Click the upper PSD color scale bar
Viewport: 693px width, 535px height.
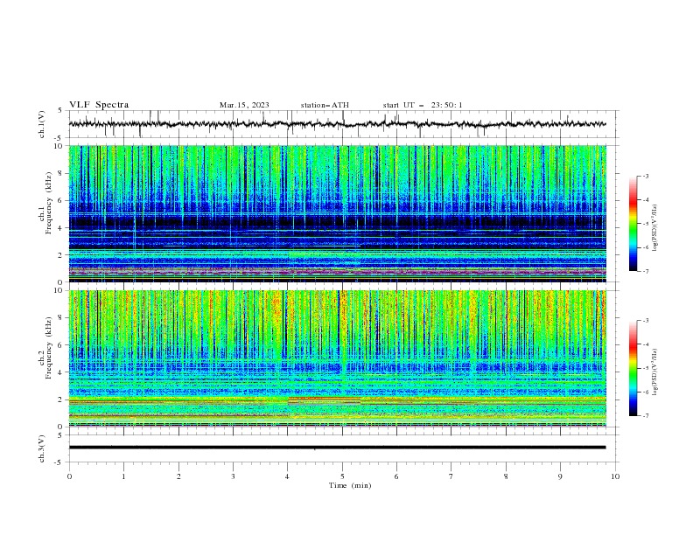click(633, 224)
